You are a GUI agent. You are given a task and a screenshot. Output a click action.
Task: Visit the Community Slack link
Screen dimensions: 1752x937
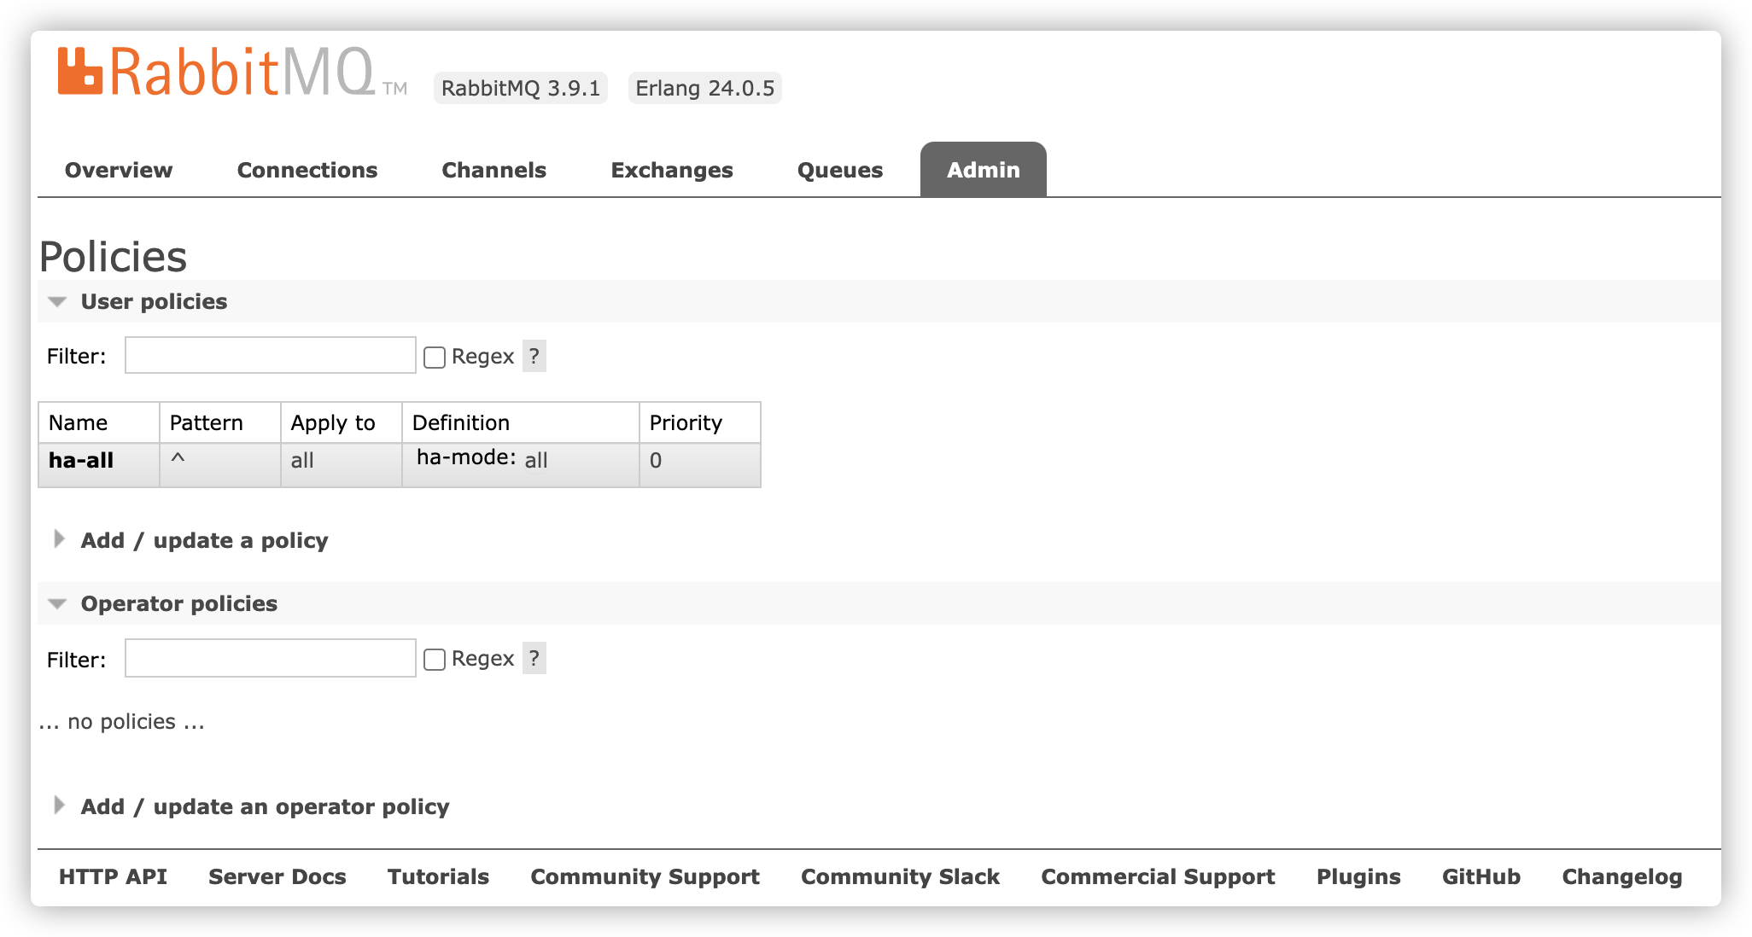[x=900, y=876]
